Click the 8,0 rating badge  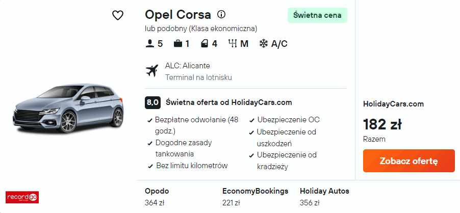tap(152, 102)
